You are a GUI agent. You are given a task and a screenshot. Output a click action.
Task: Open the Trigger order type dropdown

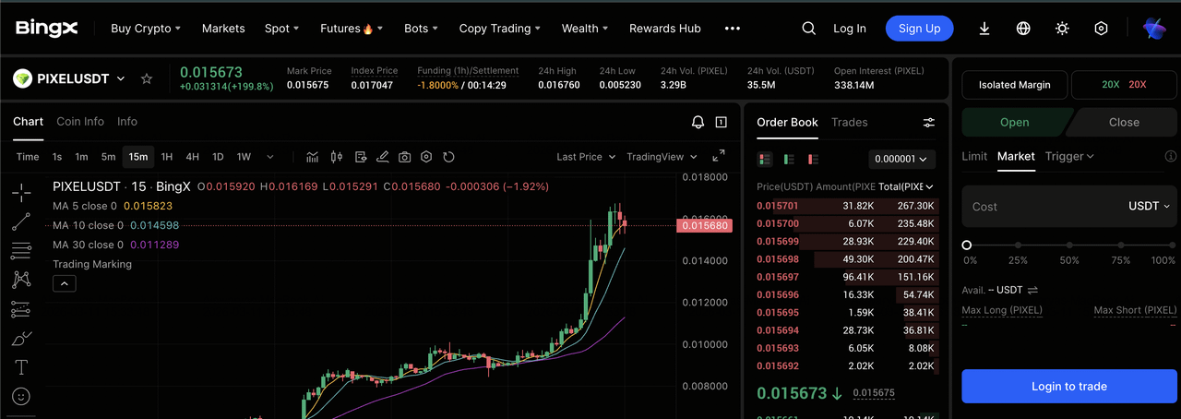point(1069,156)
